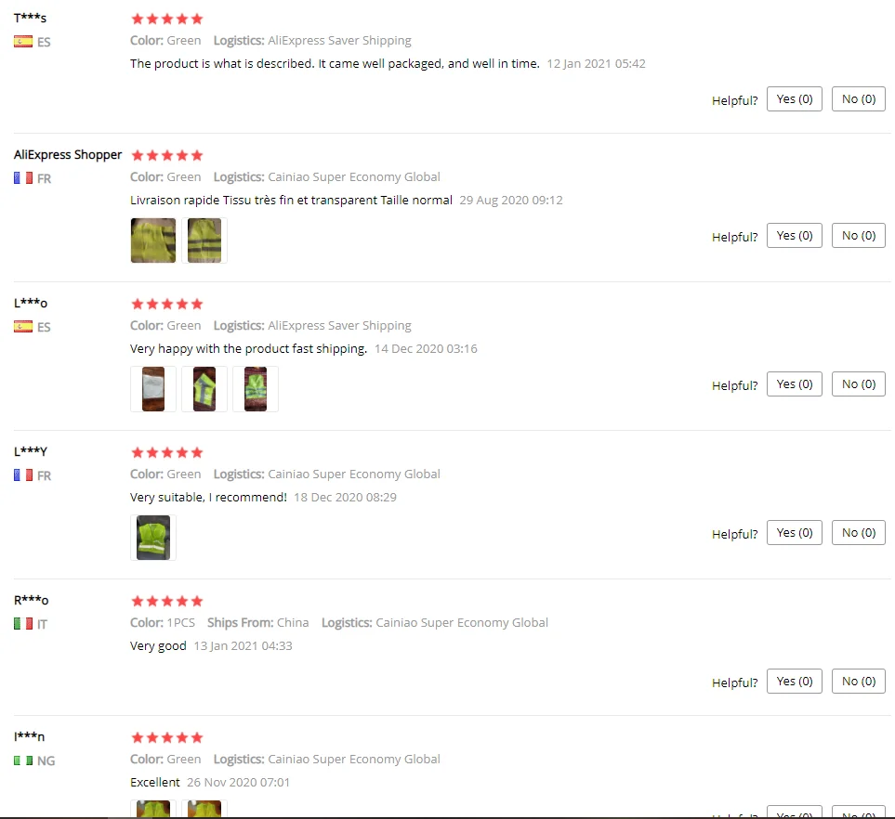Vote Yes on R***o's 'Very good' review
Image resolution: width=895 pixels, height=819 pixels.
[x=794, y=681]
